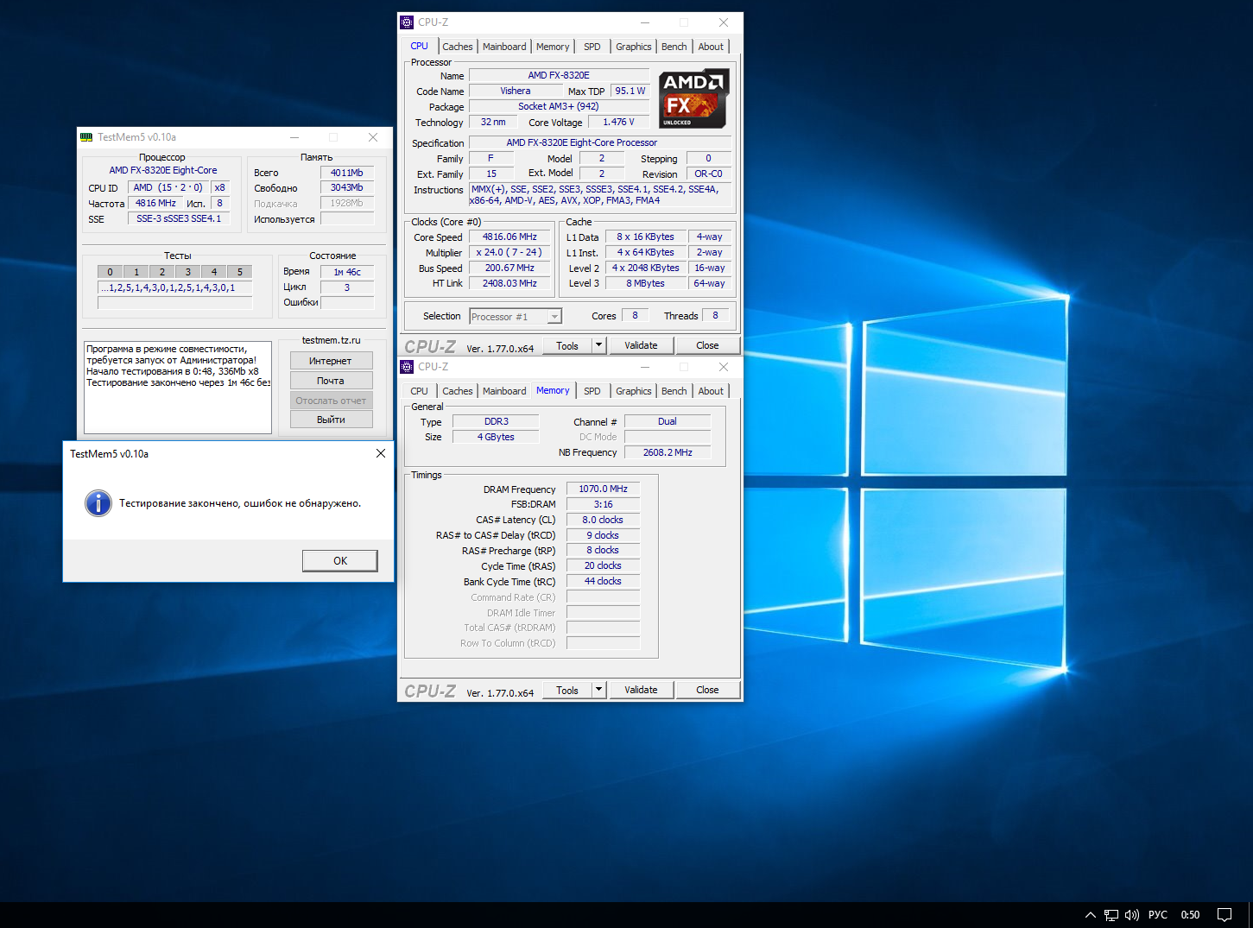Click the blue information icon in the dialog

point(98,503)
